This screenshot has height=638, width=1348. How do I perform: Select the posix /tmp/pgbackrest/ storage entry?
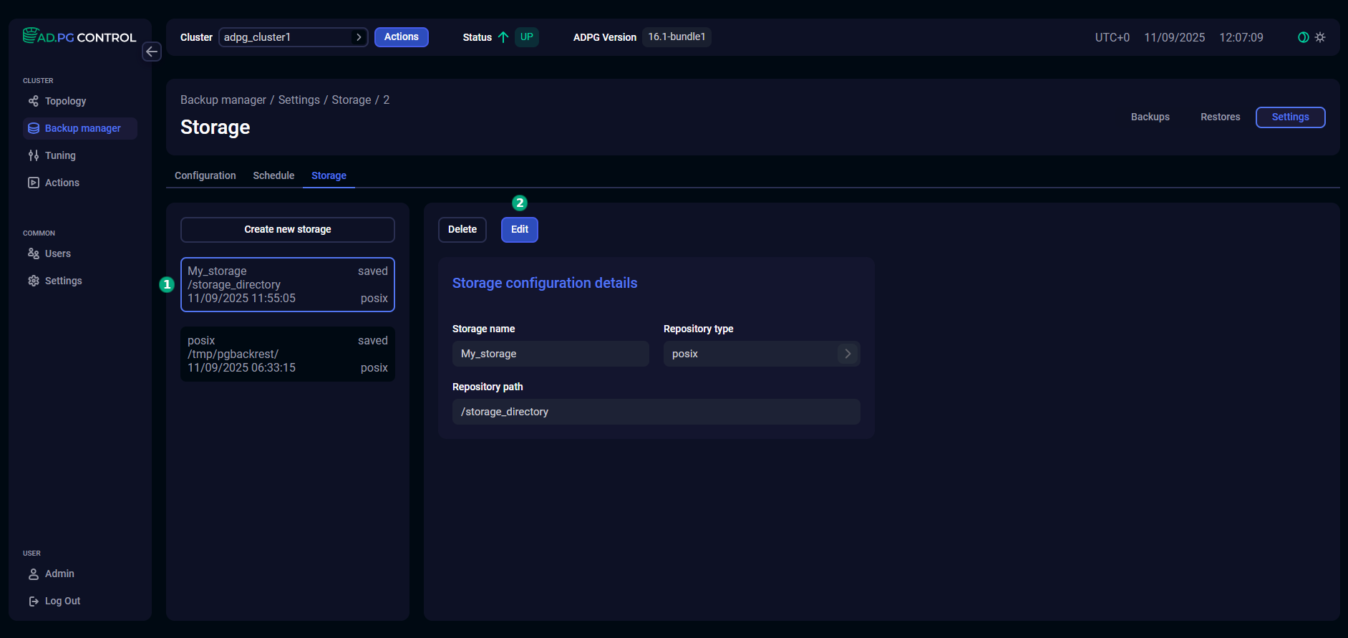pos(287,354)
